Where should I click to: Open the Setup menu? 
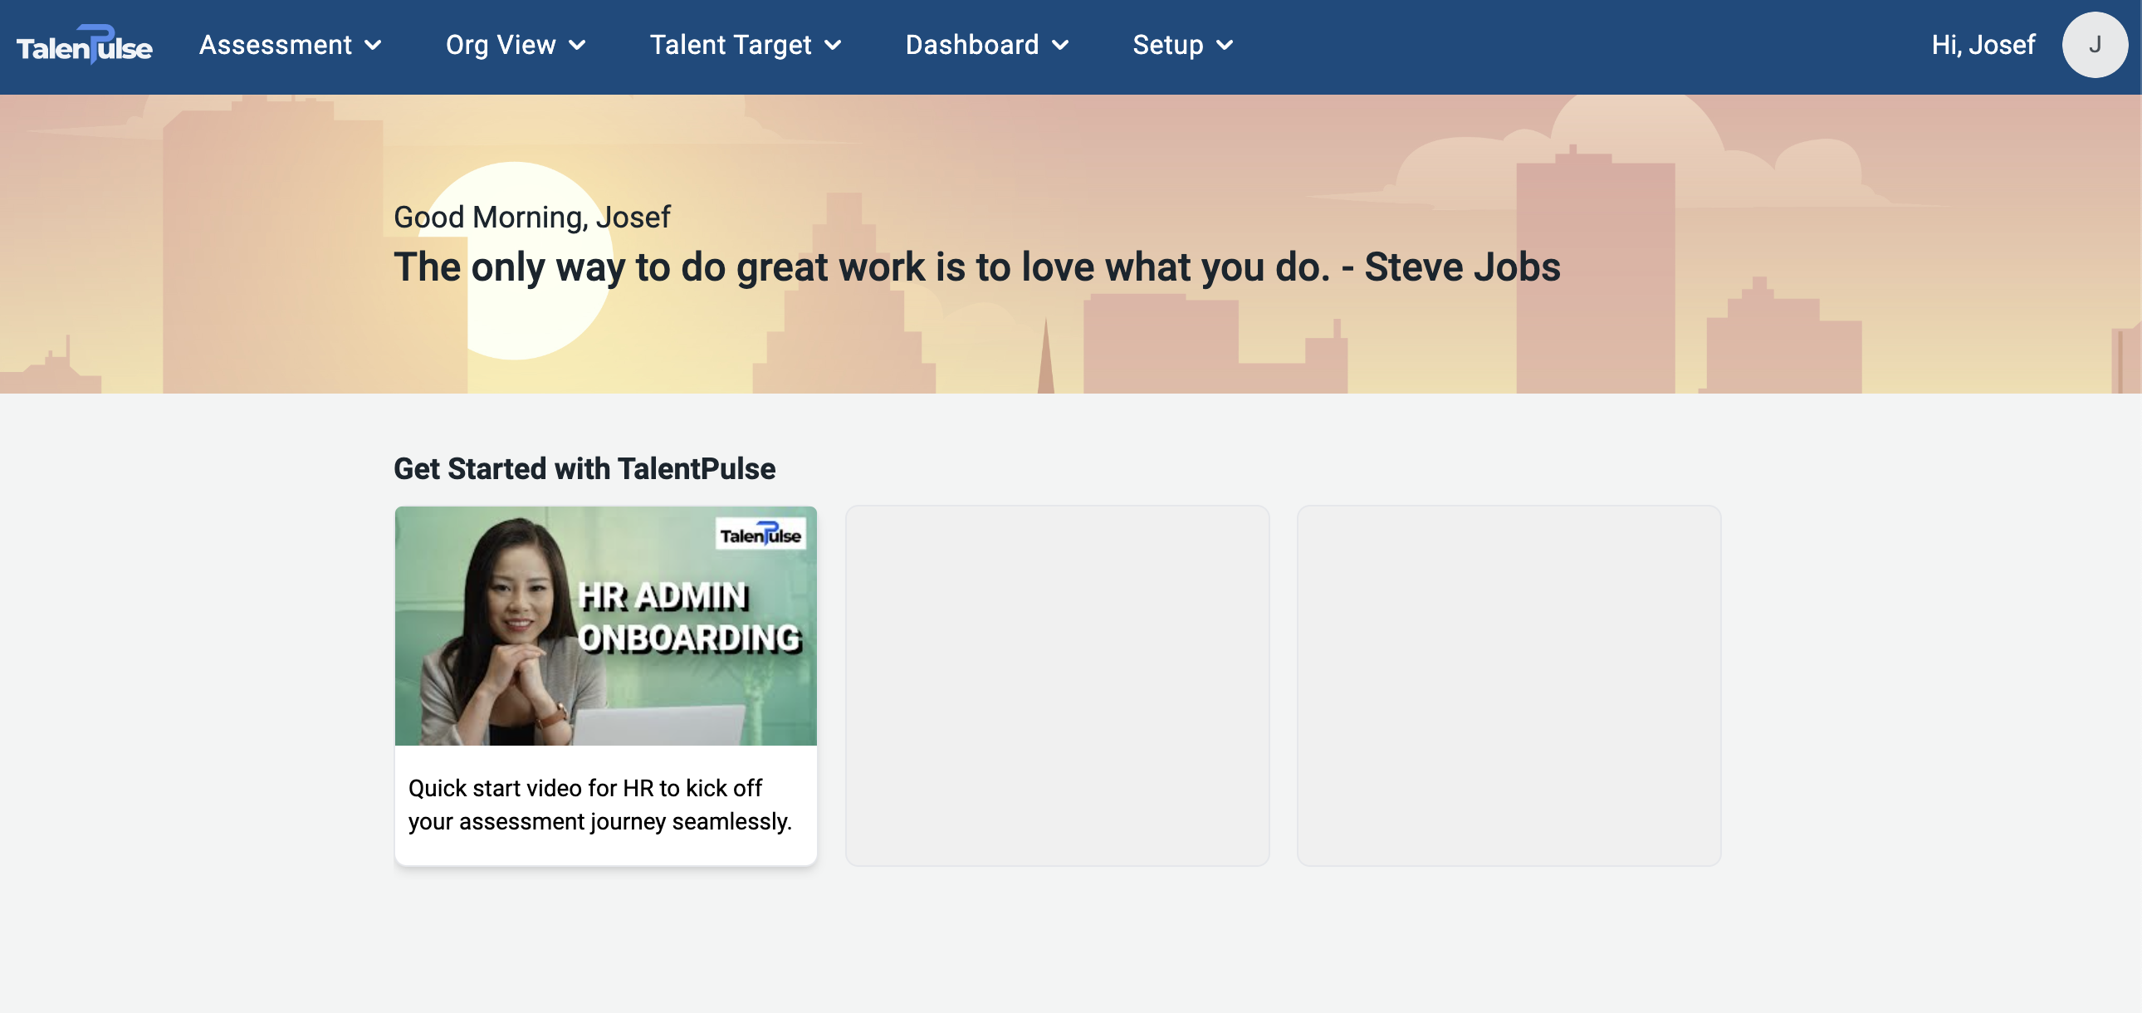click(1167, 45)
